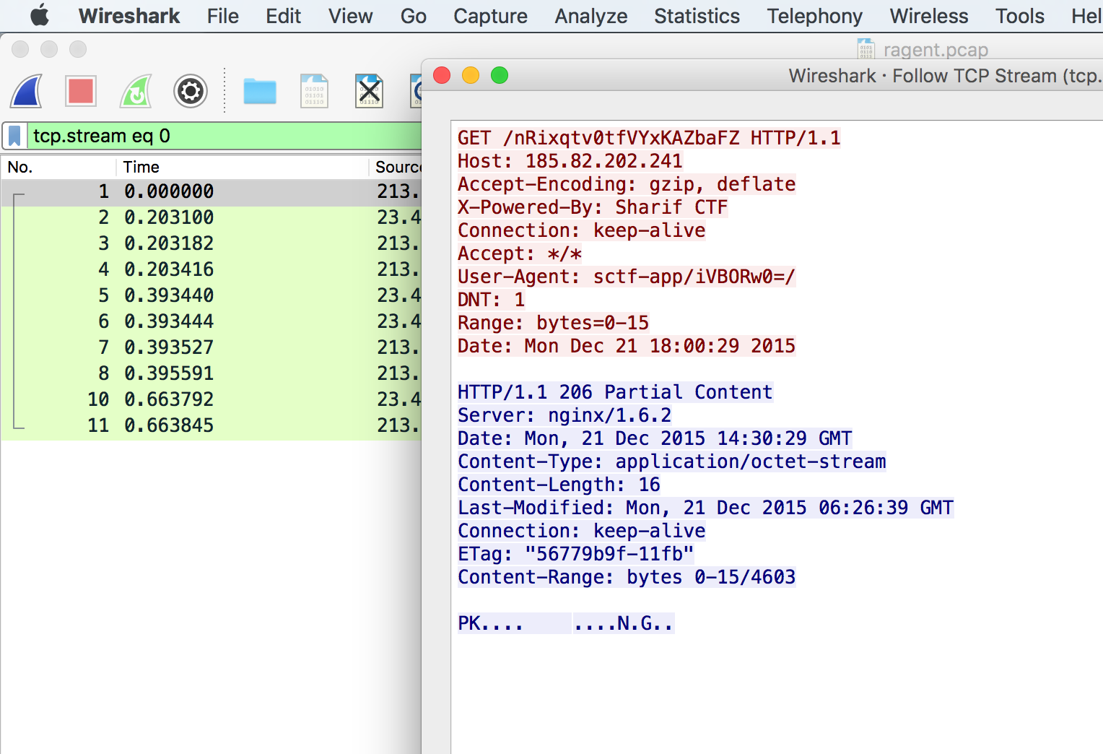Click the display filter field 'tcp.stream eq 0'

(x=224, y=136)
